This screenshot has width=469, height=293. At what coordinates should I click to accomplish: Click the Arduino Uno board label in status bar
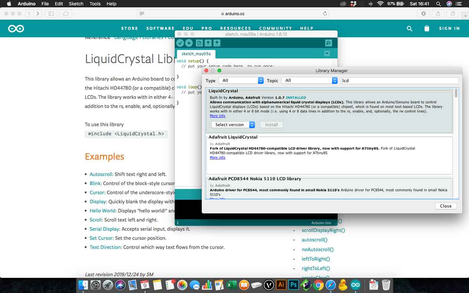pos(321,223)
